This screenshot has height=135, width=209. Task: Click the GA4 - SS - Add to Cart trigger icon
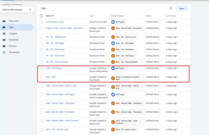[x=113, y=130]
